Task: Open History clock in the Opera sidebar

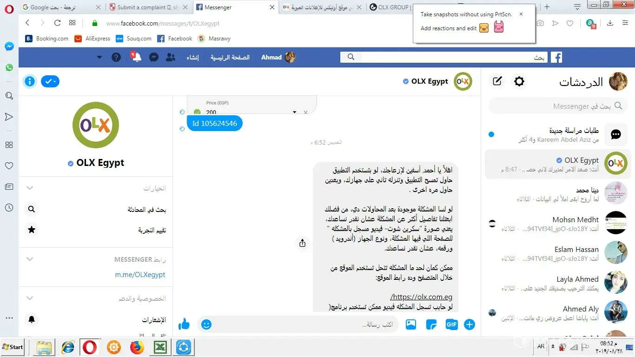Action: [x=9, y=208]
